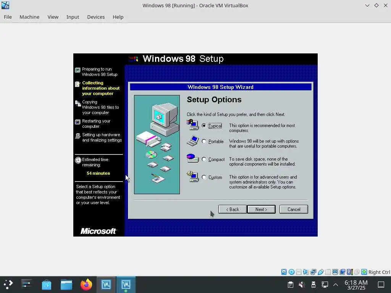Go to the Next setup step

261,209
